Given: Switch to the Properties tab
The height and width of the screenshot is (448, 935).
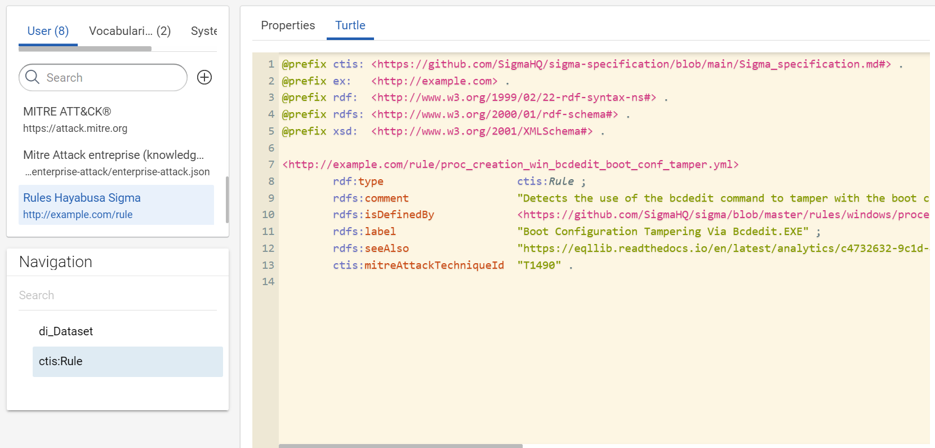Looking at the screenshot, I should point(288,25).
